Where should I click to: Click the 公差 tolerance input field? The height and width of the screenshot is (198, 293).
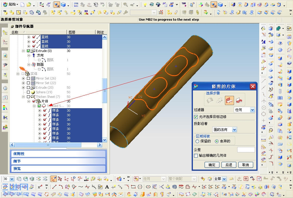(246, 150)
